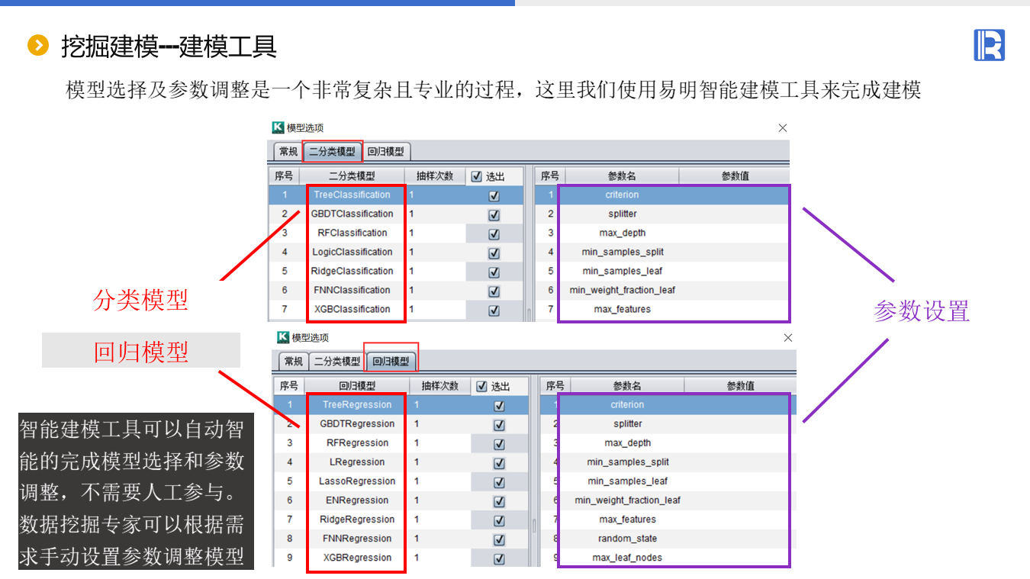Switch to 回归模型 tab in the classification dialog

pos(386,152)
